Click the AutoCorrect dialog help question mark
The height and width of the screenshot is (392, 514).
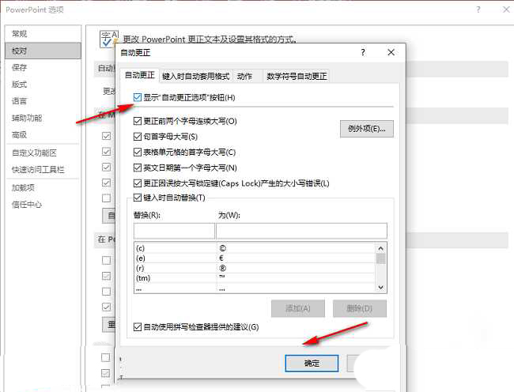pyautogui.click(x=363, y=52)
